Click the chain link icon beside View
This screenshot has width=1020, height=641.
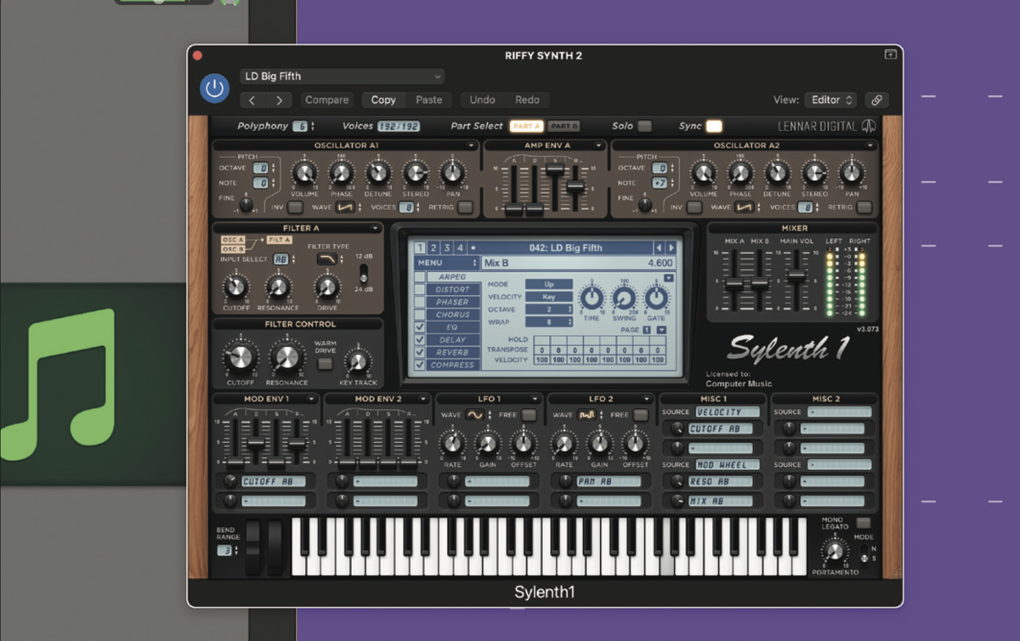tap(878, 99)
